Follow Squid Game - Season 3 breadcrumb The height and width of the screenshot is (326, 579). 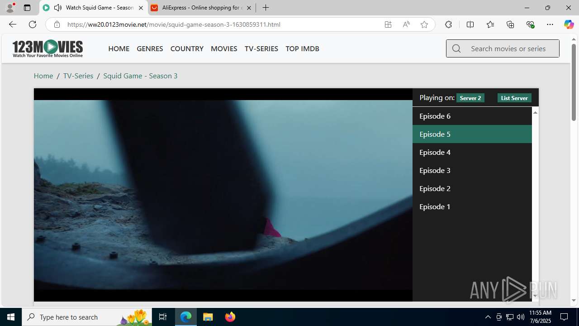[140, 76]
